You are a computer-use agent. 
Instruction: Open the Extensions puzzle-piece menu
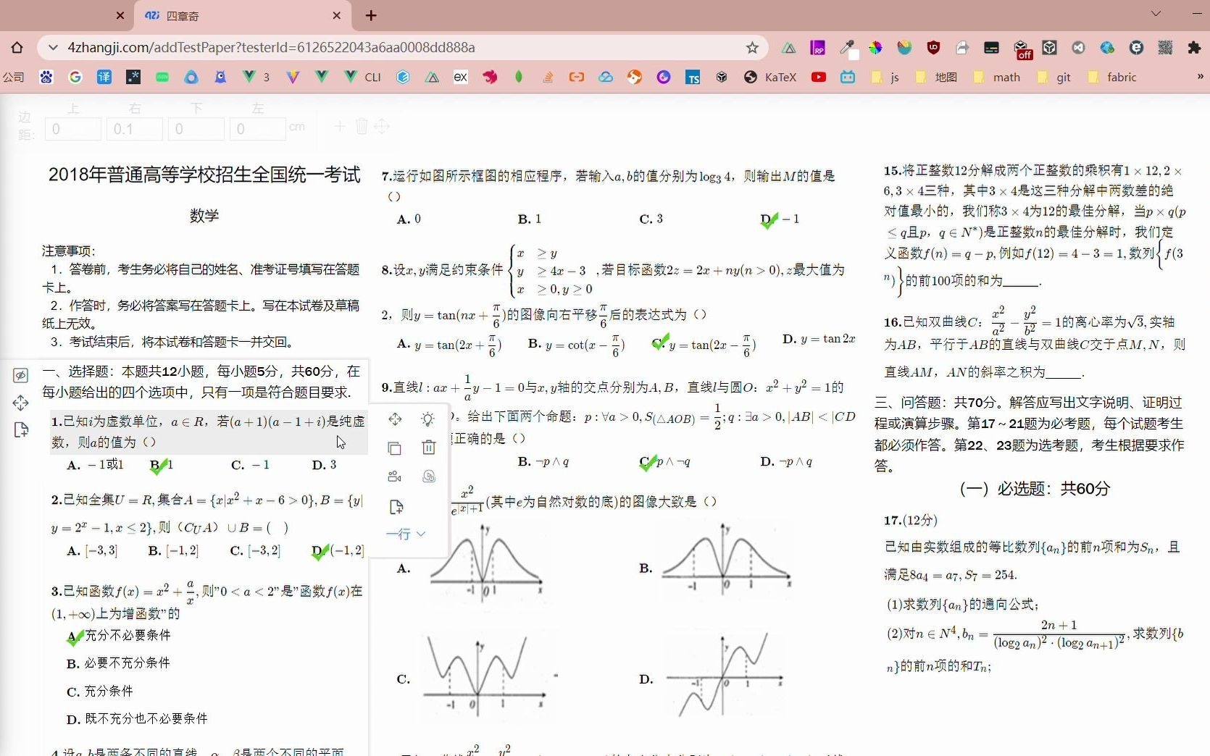point(1194,48)
